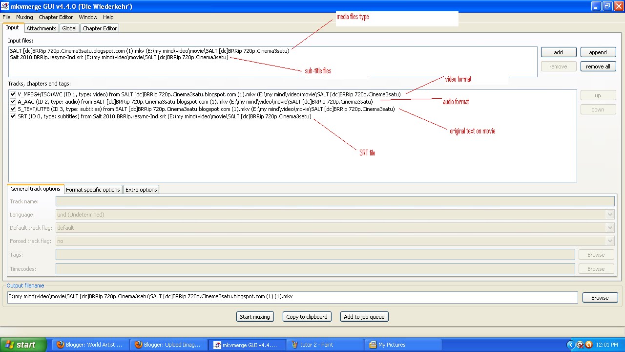625x352 pixels.
Task: Switch to the Global tab
Action: coord(69,28)
